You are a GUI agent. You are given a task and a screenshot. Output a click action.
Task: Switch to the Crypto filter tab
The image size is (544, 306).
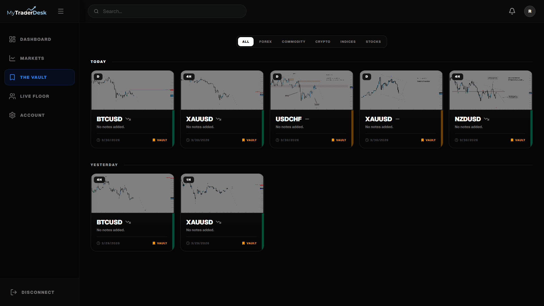[x=323, y=42]
